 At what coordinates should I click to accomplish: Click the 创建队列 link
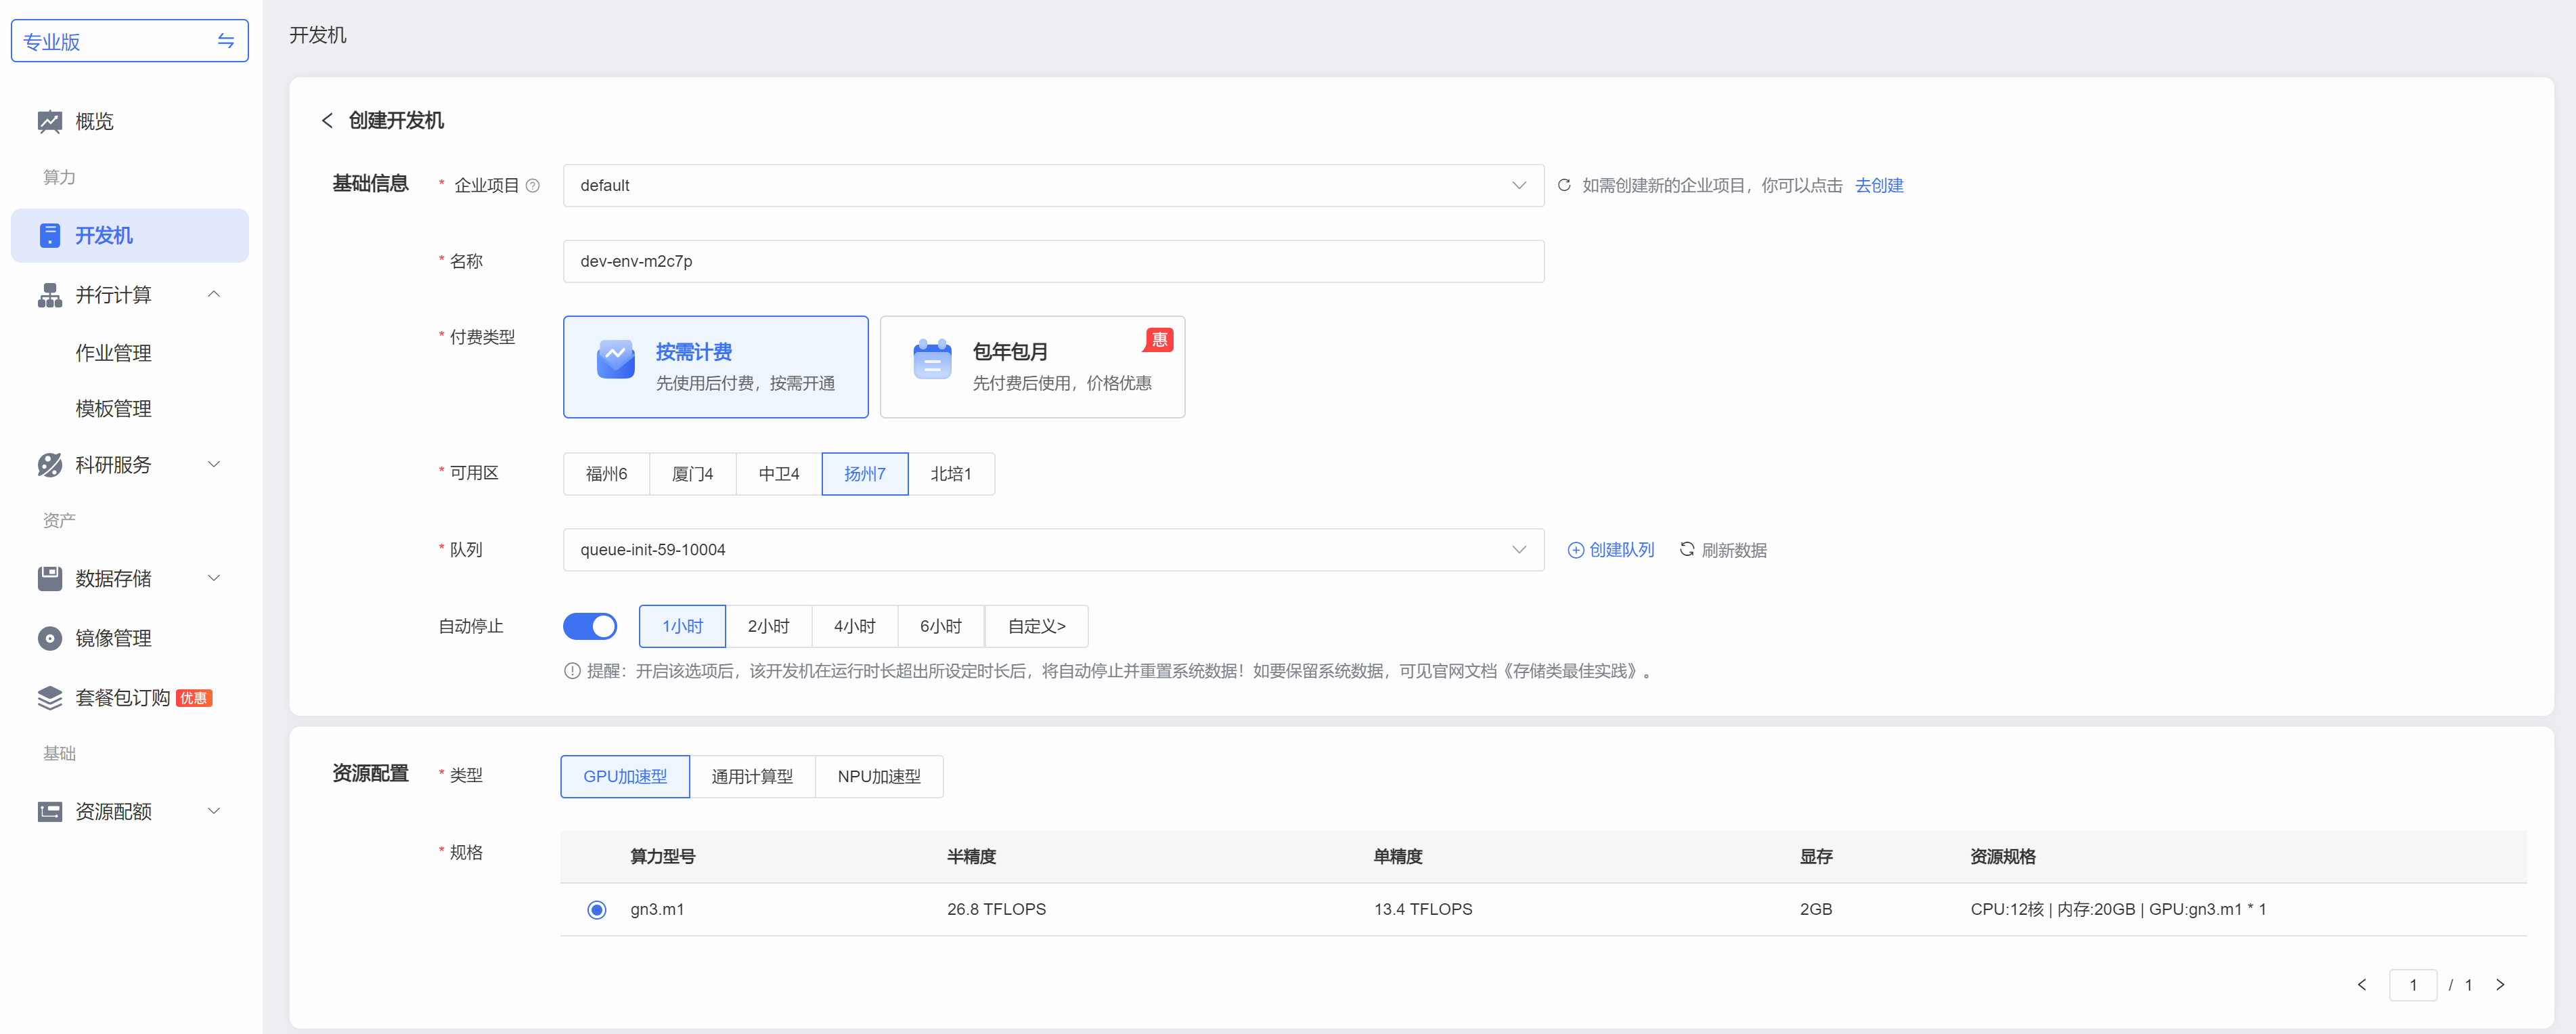[x=1621, y=550]
